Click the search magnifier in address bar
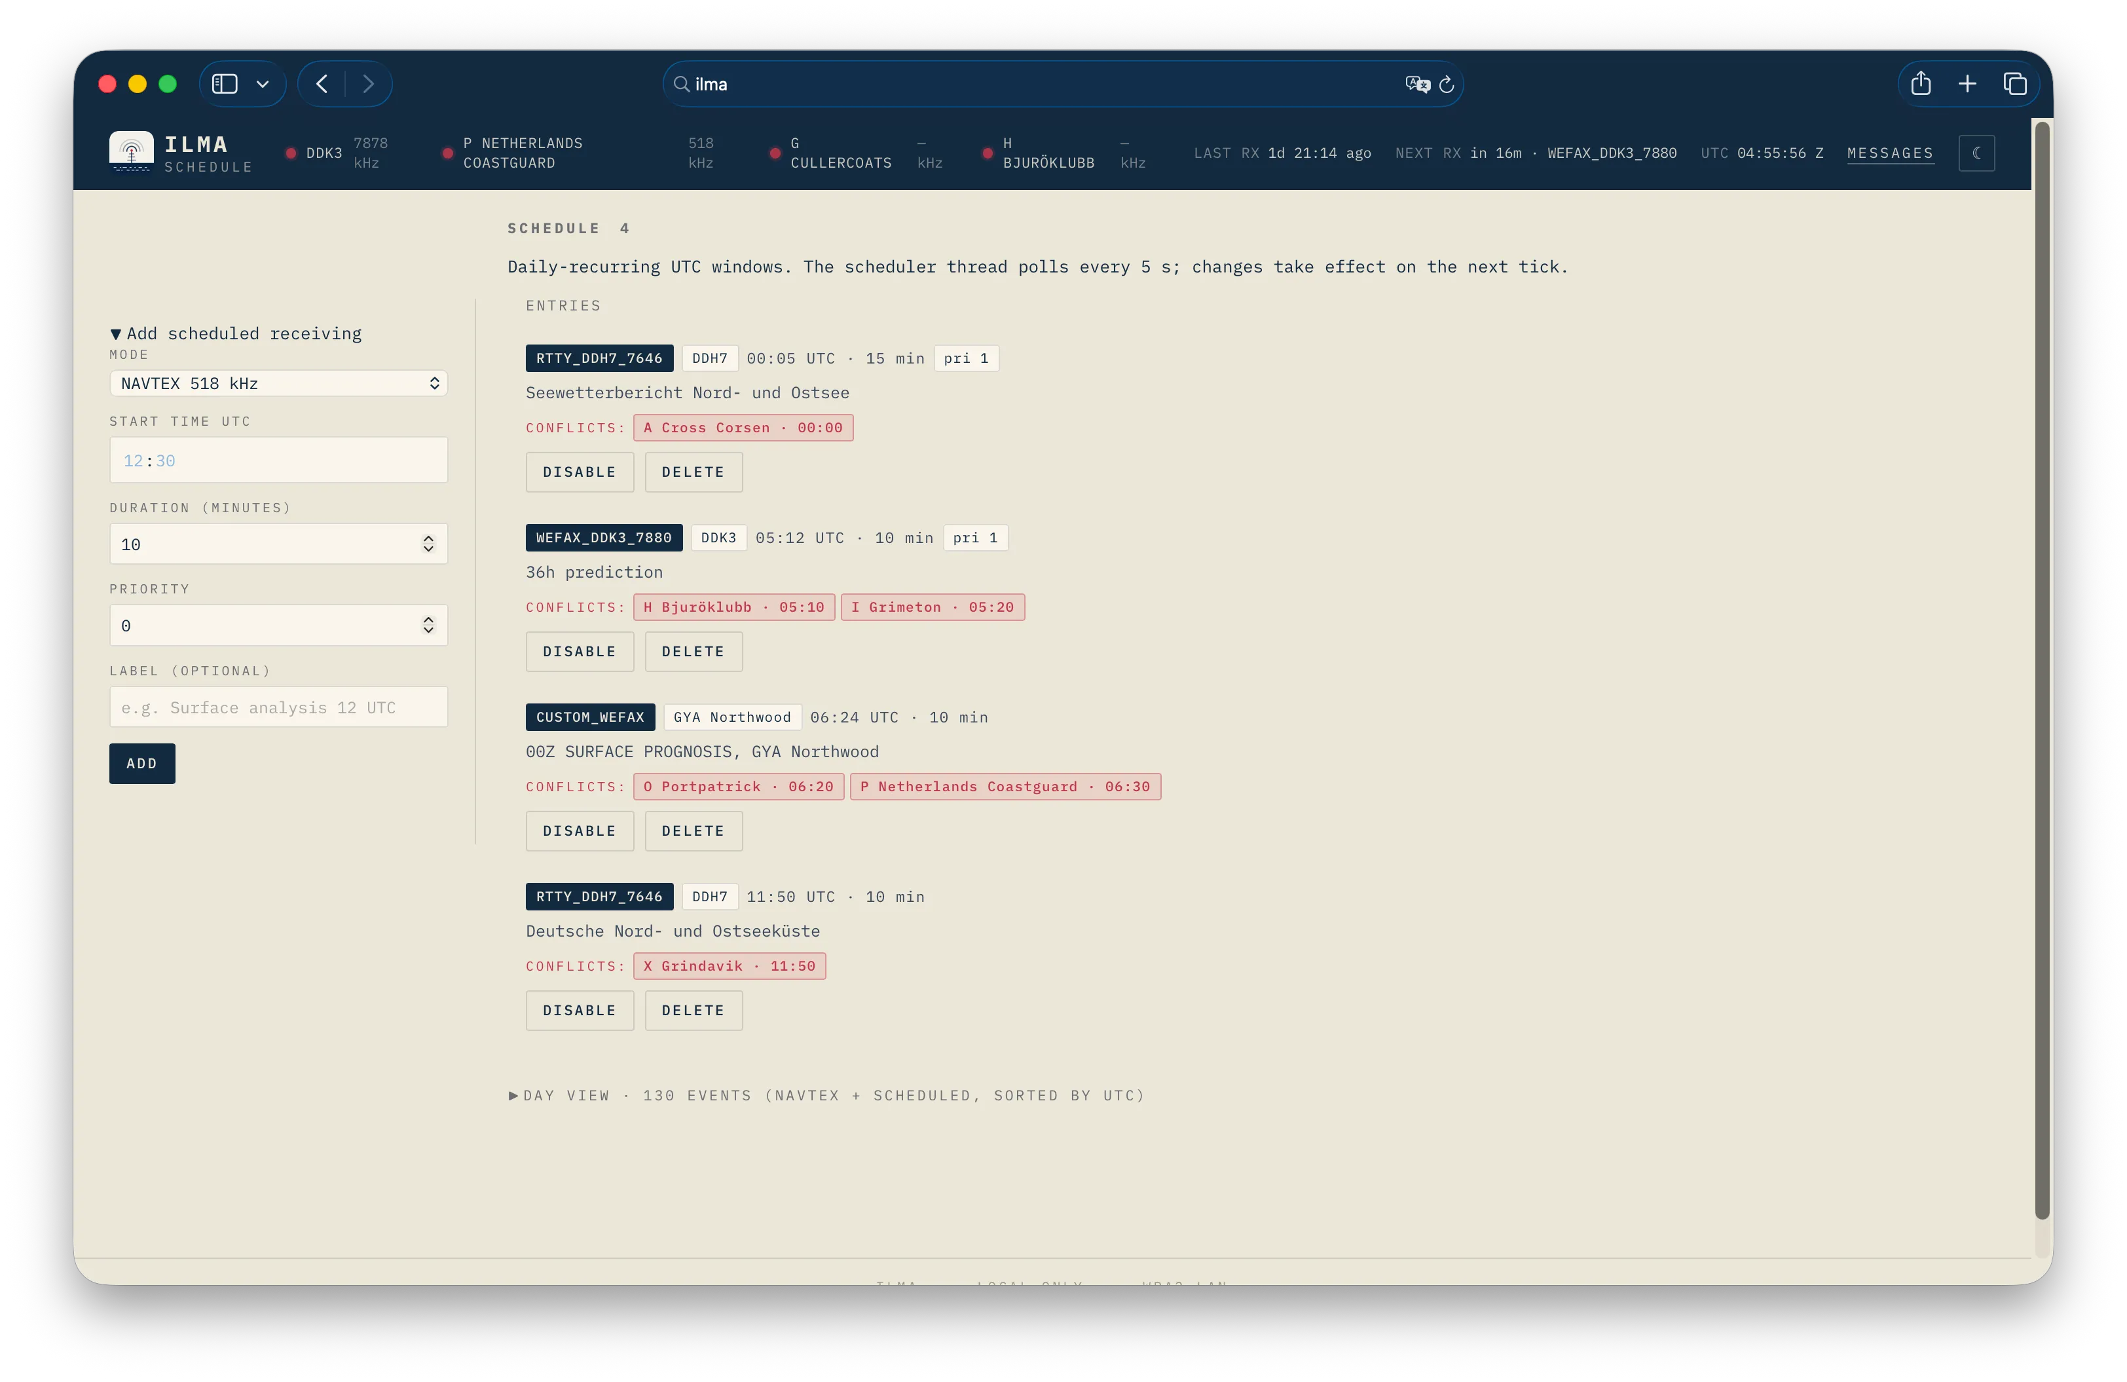The width and height of the screenshot is (2127, 1382). (x=681, y=84)
